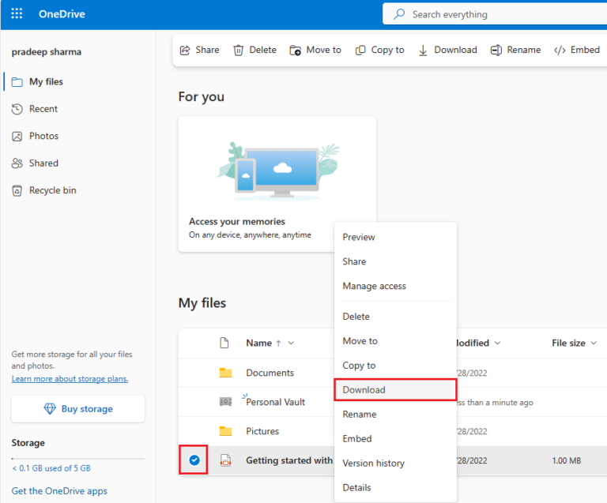The height and width of the screenshot is (503, 607).
Task: Click the Personal Vault safe icon
Action: coord(226,402)
